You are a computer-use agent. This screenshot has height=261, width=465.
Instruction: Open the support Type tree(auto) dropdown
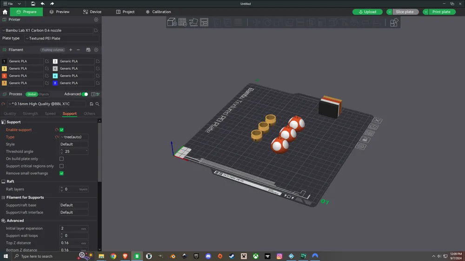[74, 137]
